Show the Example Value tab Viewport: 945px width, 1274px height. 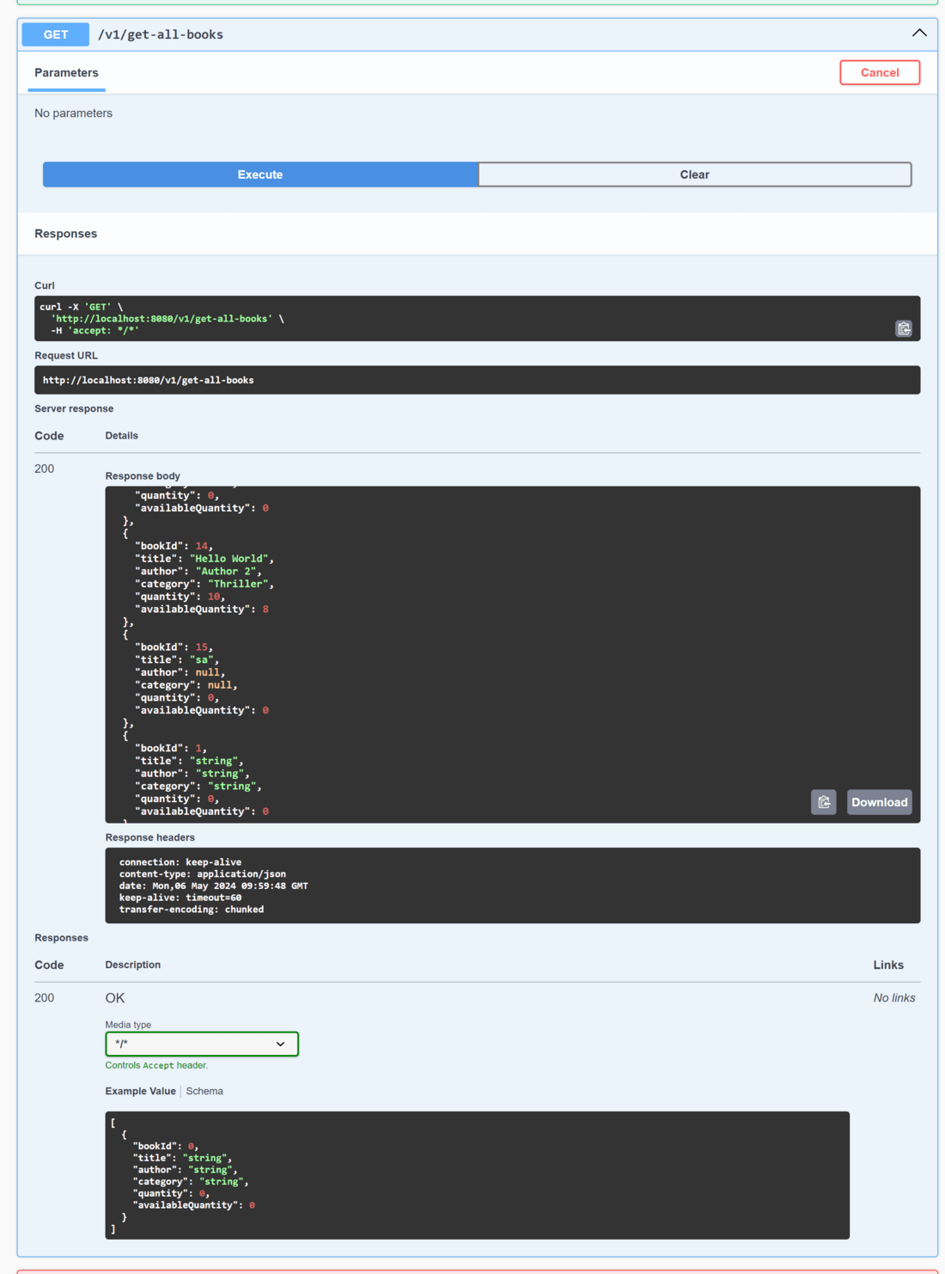(x=140, y=1091)
